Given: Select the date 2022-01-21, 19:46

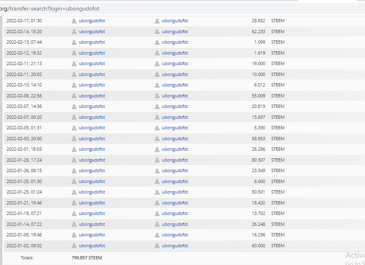Looking at the screenshot, I should tap(24, 203).
